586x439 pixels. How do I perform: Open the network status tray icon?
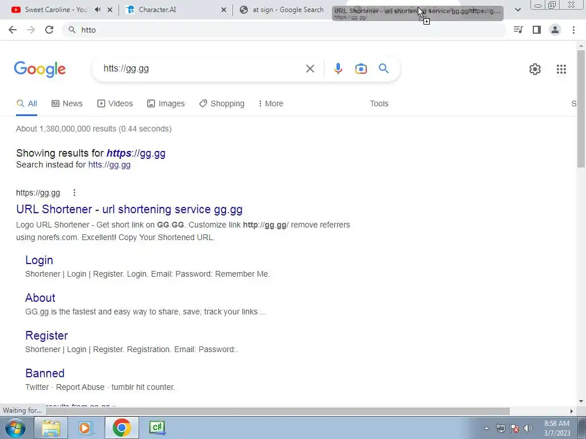500,428
